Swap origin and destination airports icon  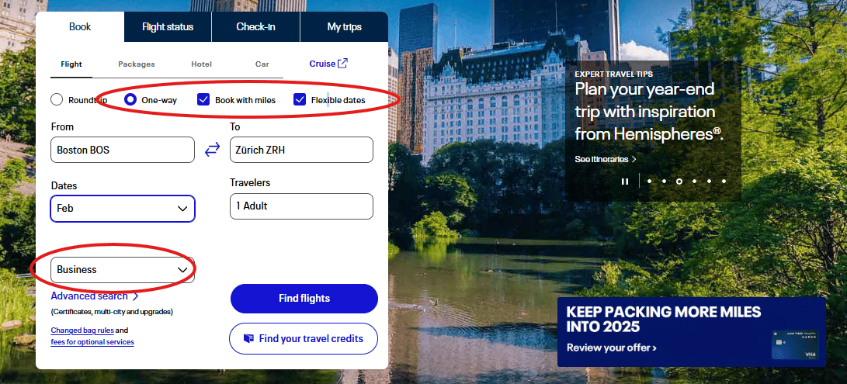tap(212, 150)
